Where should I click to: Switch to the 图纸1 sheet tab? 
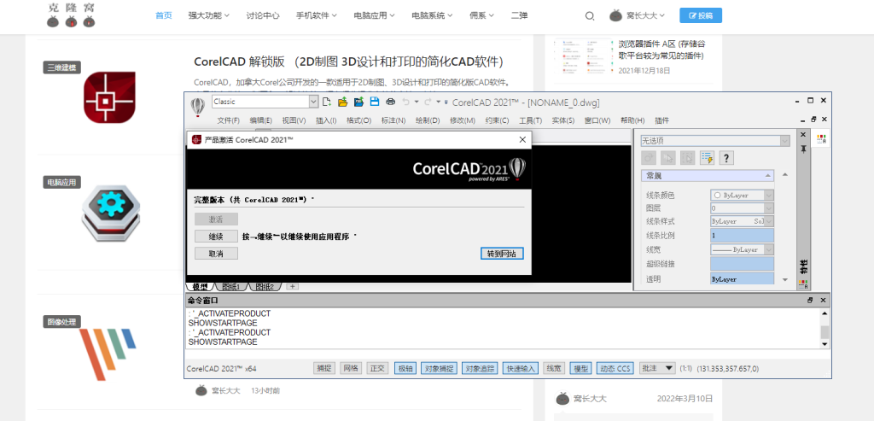tap(230, 287)
